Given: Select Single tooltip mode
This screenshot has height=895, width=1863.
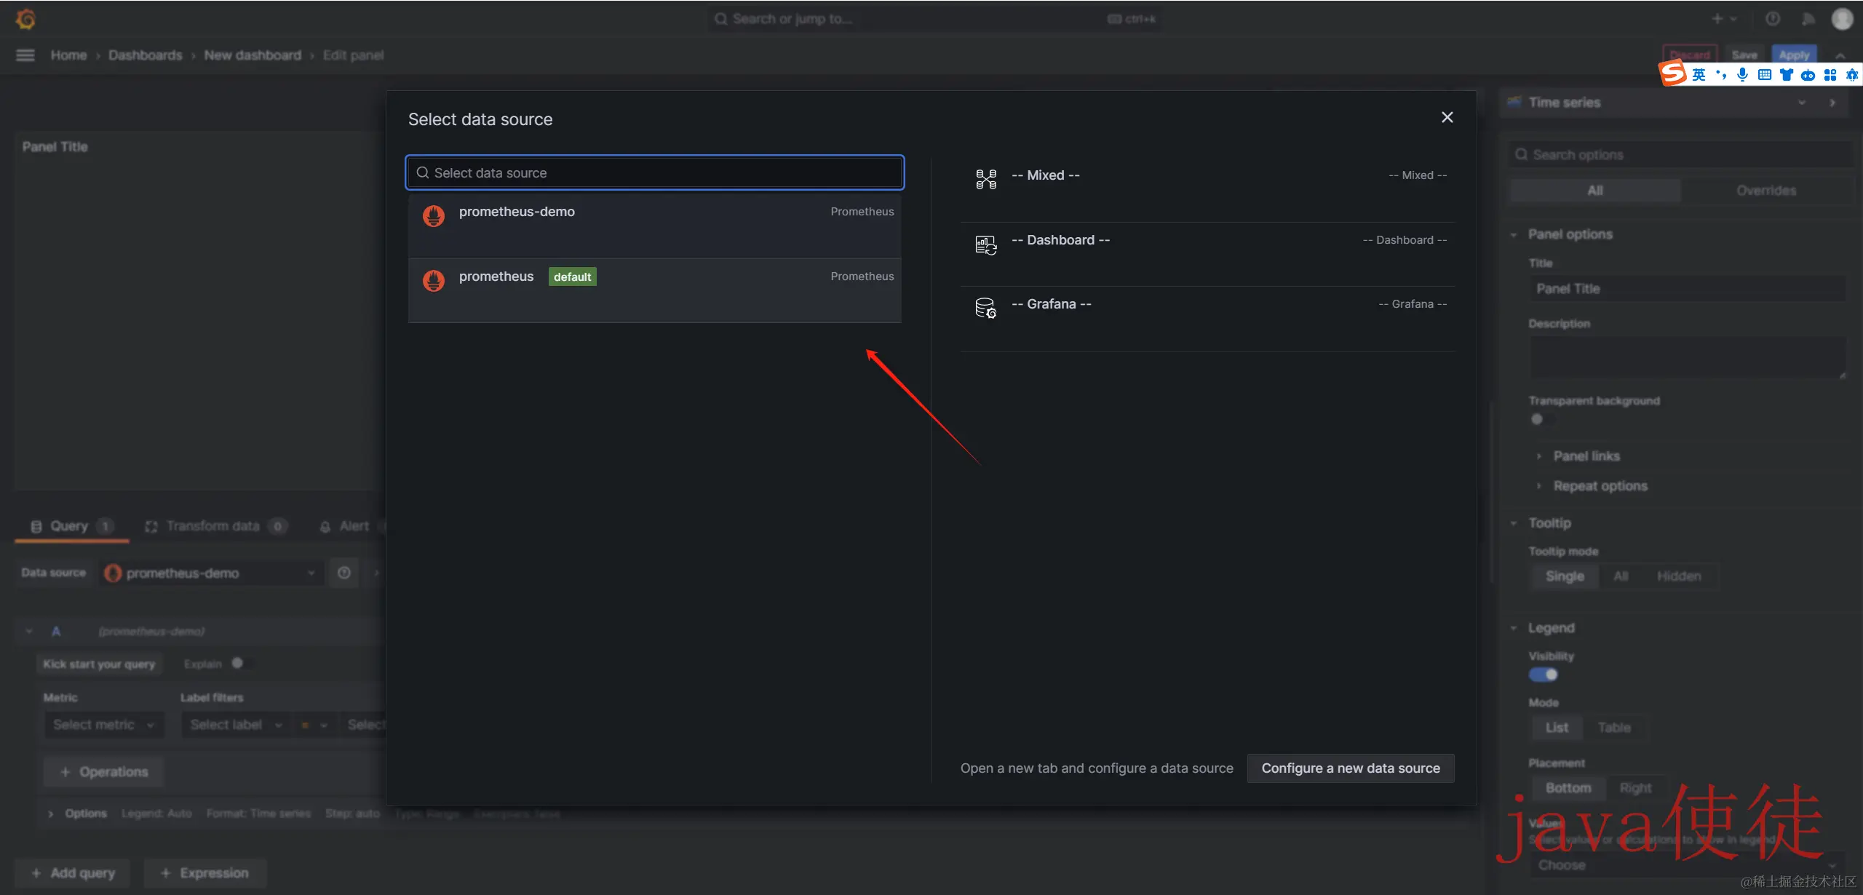Looking at the screenshot, I should [x=1565, y=576].
